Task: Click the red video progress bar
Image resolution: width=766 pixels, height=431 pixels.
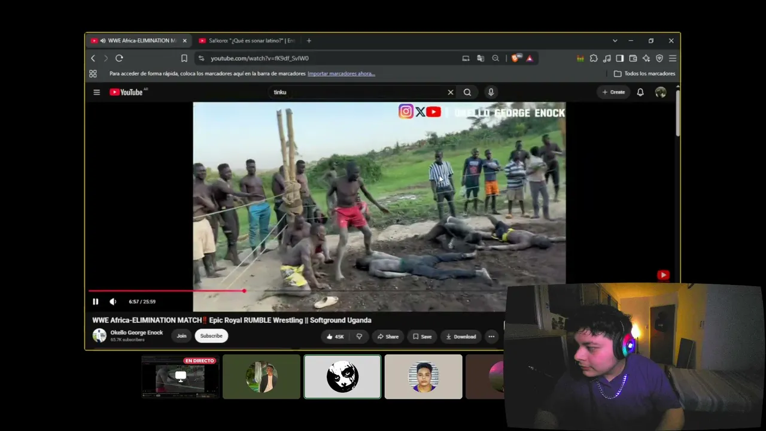Action: (x=166, y=291)
